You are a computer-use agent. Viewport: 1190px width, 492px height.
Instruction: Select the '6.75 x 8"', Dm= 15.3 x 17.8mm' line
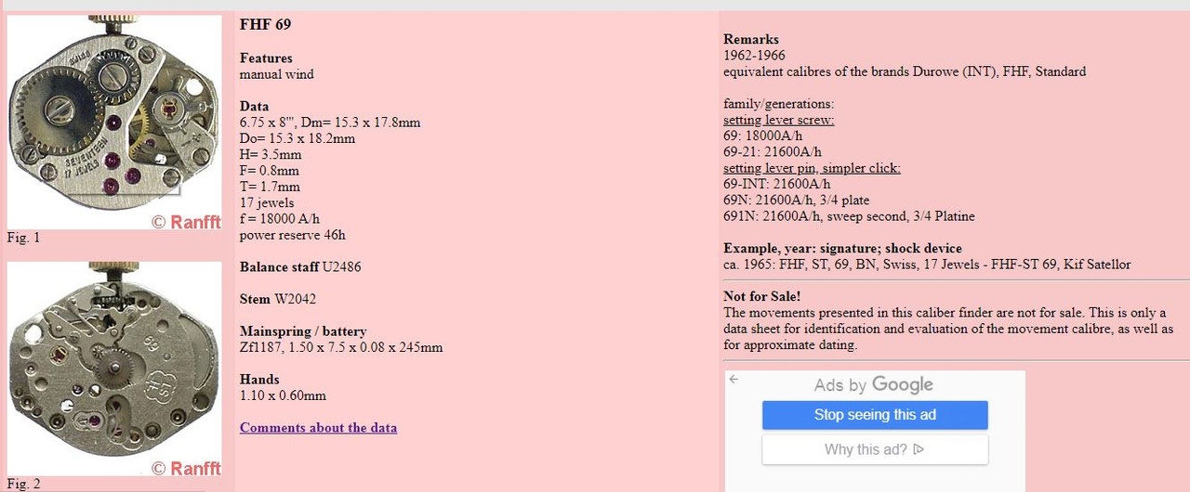click(x=330, y=123)
